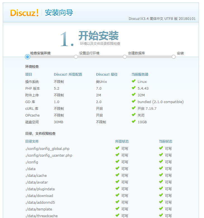
Task: Click heading 目录、文件权限检查
Action: click(x=40, y=134)
